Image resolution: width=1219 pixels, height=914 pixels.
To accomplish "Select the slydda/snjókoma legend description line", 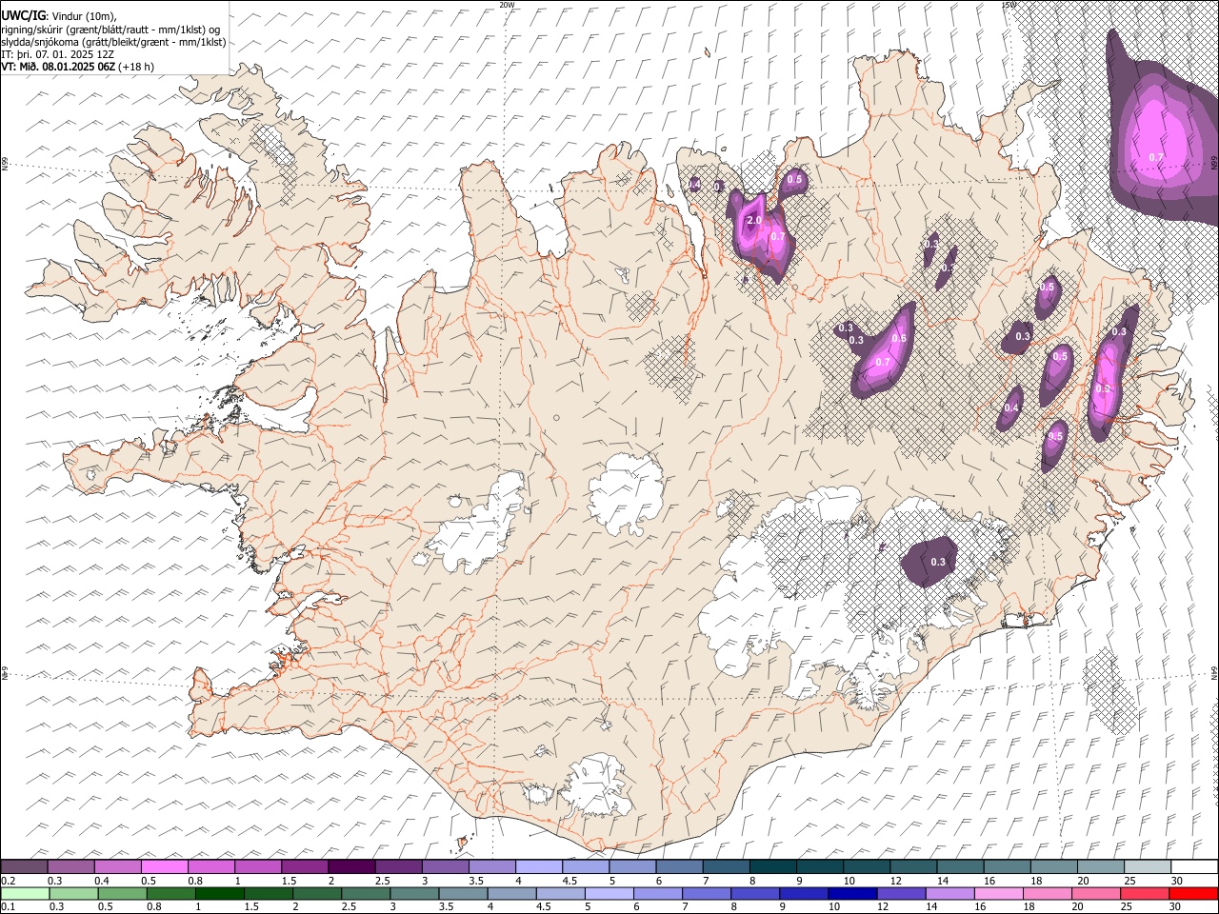I will click(113, 42).
